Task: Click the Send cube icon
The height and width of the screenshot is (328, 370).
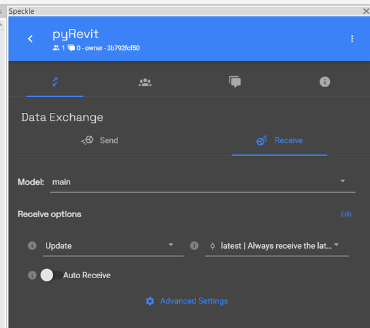Action: click(x=87, y=140)
